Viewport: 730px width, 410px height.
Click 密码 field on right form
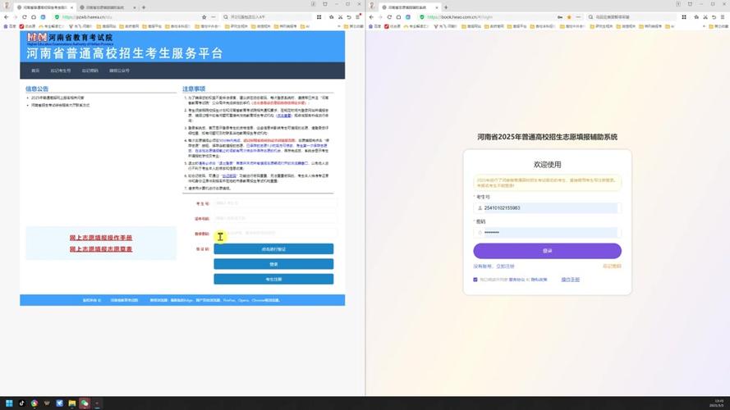tap(547, 232)
